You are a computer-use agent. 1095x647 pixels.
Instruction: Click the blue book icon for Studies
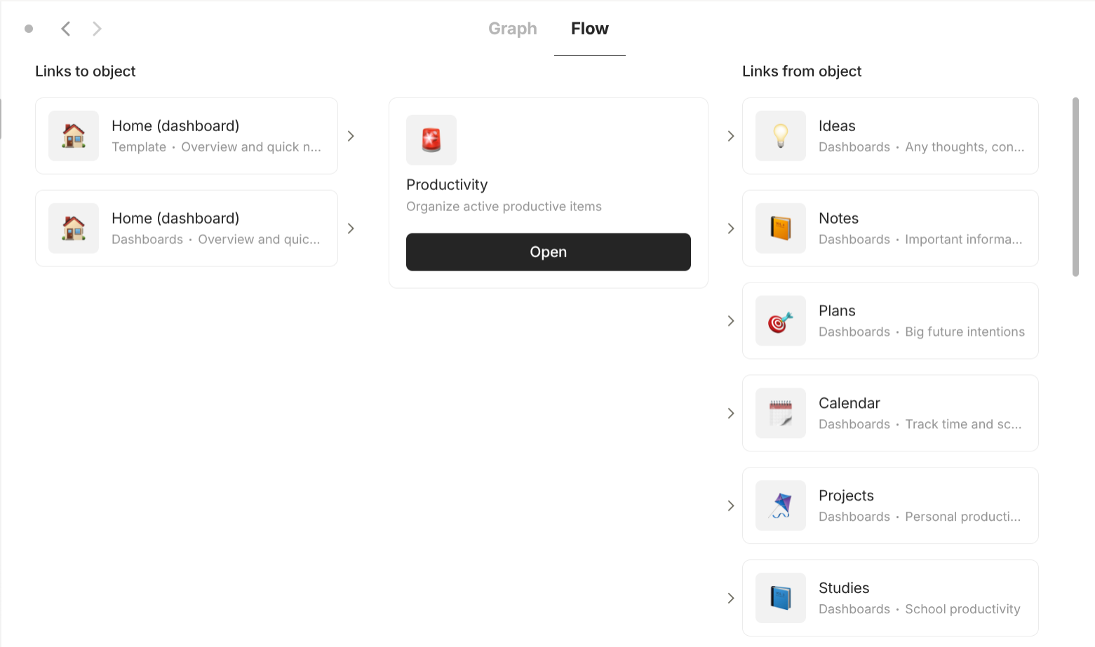pos(780,598)
